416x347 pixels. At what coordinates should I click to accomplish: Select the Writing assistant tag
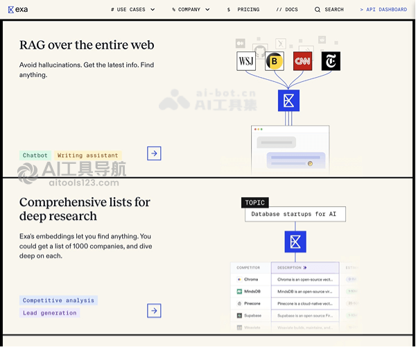(88, 155)
